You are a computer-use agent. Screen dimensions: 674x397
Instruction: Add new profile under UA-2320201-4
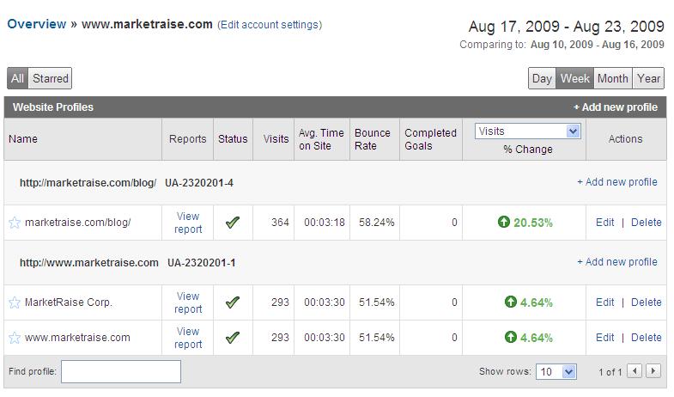(616, 182)
